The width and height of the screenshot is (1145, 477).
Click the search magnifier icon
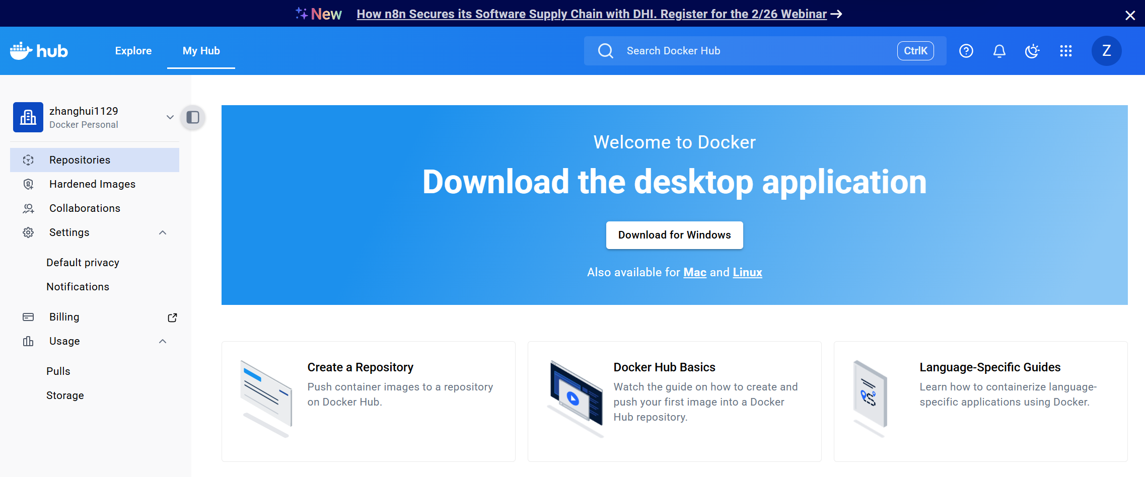click(605, 51)
